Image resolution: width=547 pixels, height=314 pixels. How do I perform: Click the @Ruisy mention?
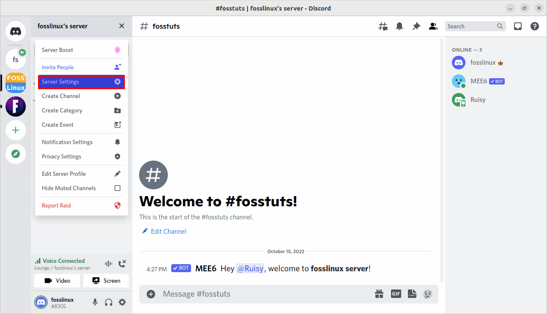coord(250,268)
